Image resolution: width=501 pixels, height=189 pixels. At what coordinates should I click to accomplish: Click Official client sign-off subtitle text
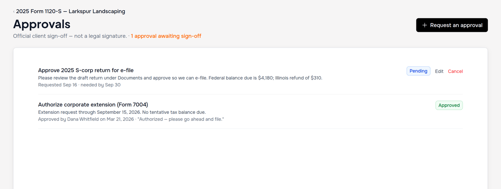(70, 36)
